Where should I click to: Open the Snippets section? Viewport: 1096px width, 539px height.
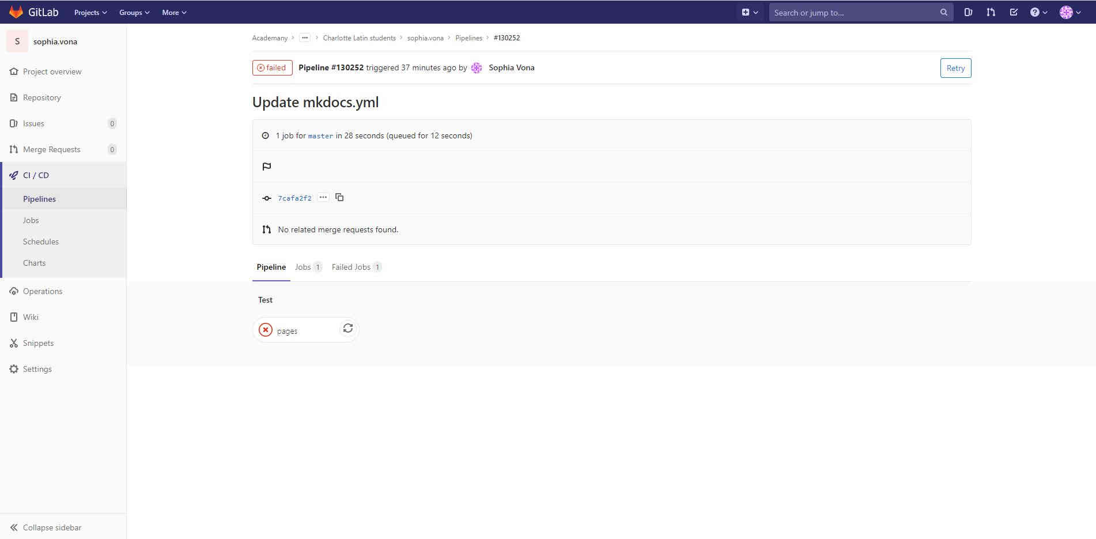pyautogui.click(x=63, y=343)
